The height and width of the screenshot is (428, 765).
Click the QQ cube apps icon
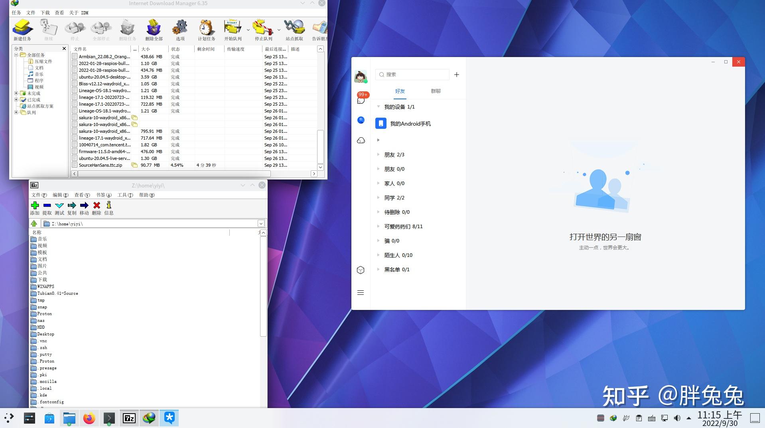coord(361,270)
